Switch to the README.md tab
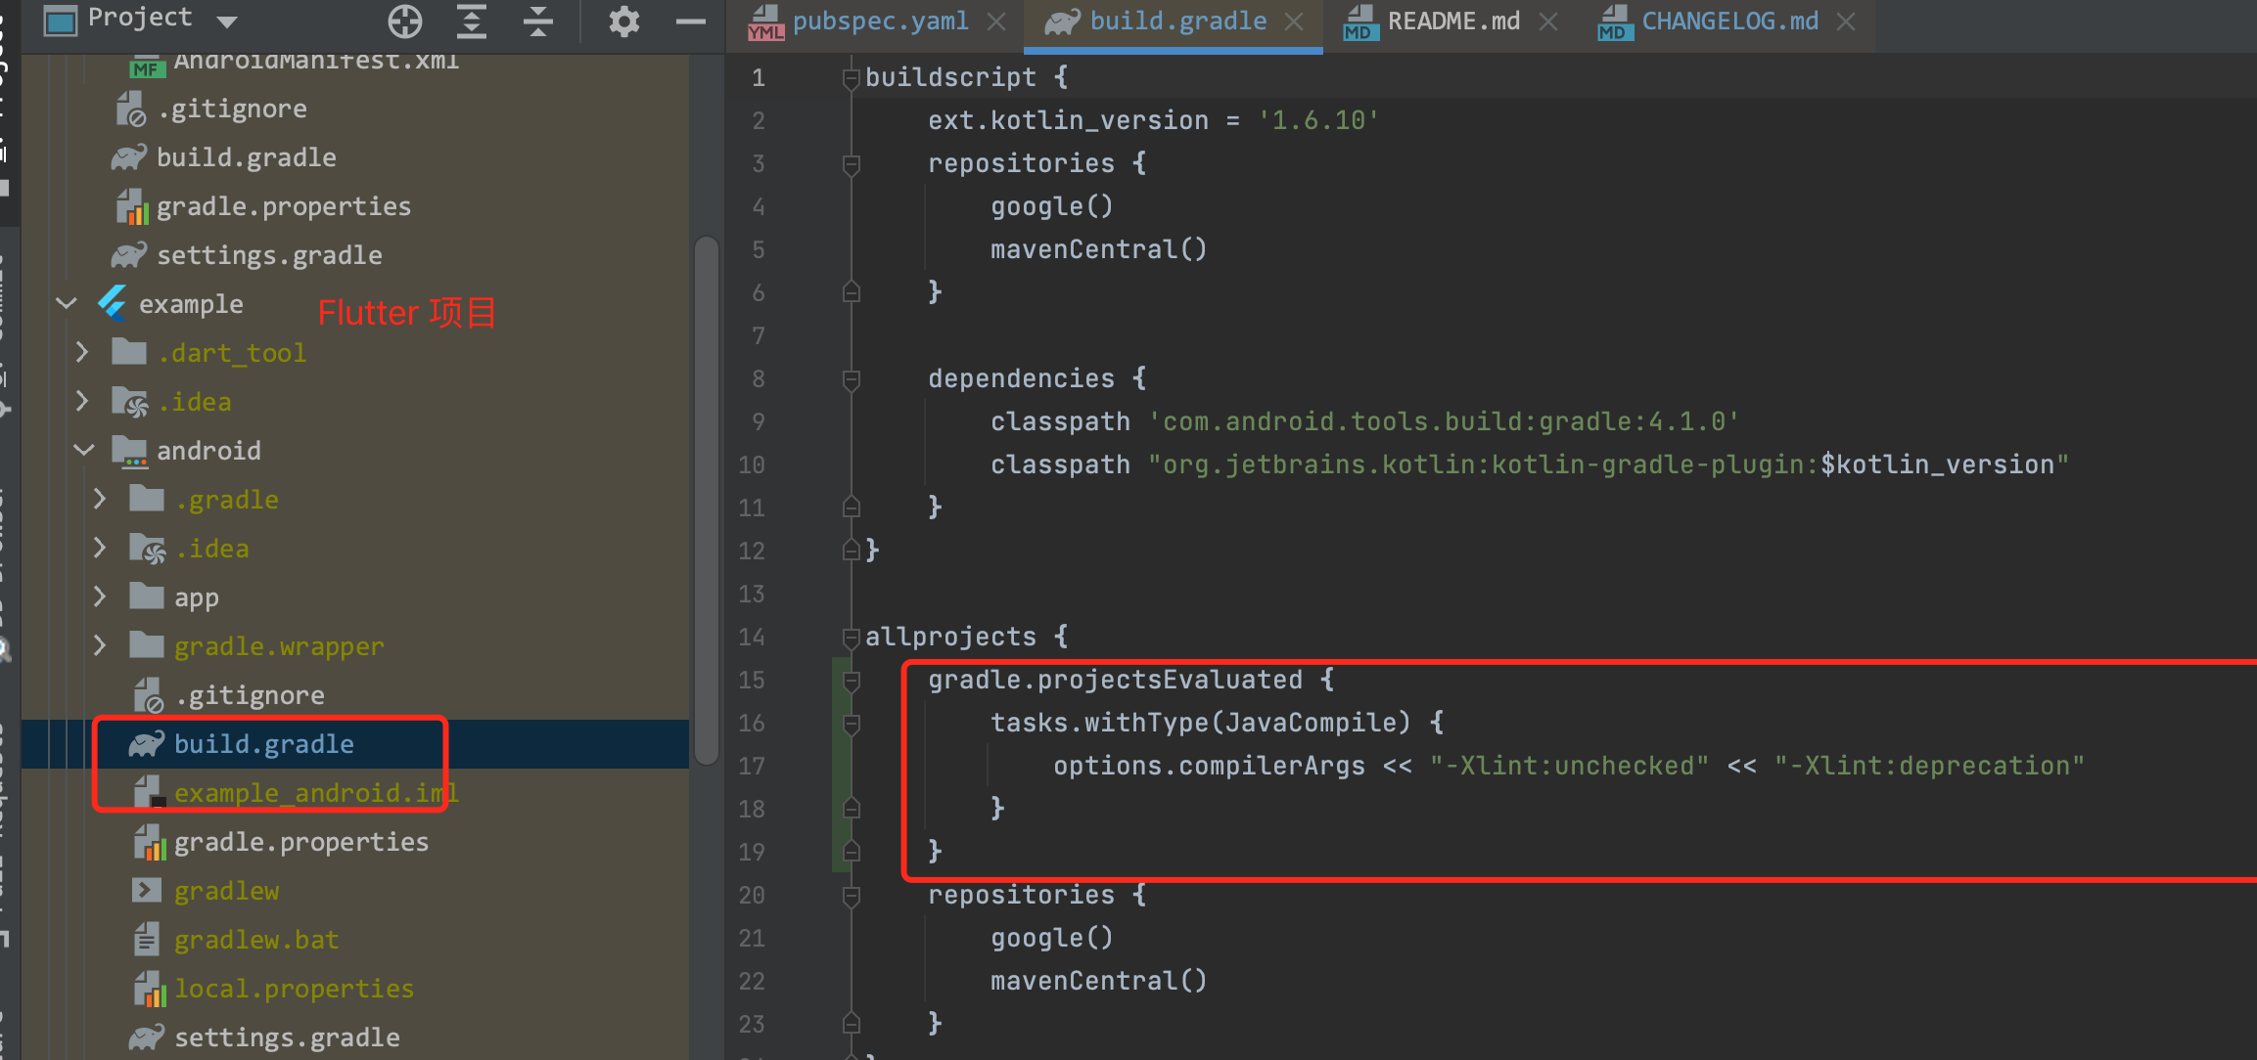Image resolution: width=2257 pixels, height=1060 pixels. [x=1453, y=20]
